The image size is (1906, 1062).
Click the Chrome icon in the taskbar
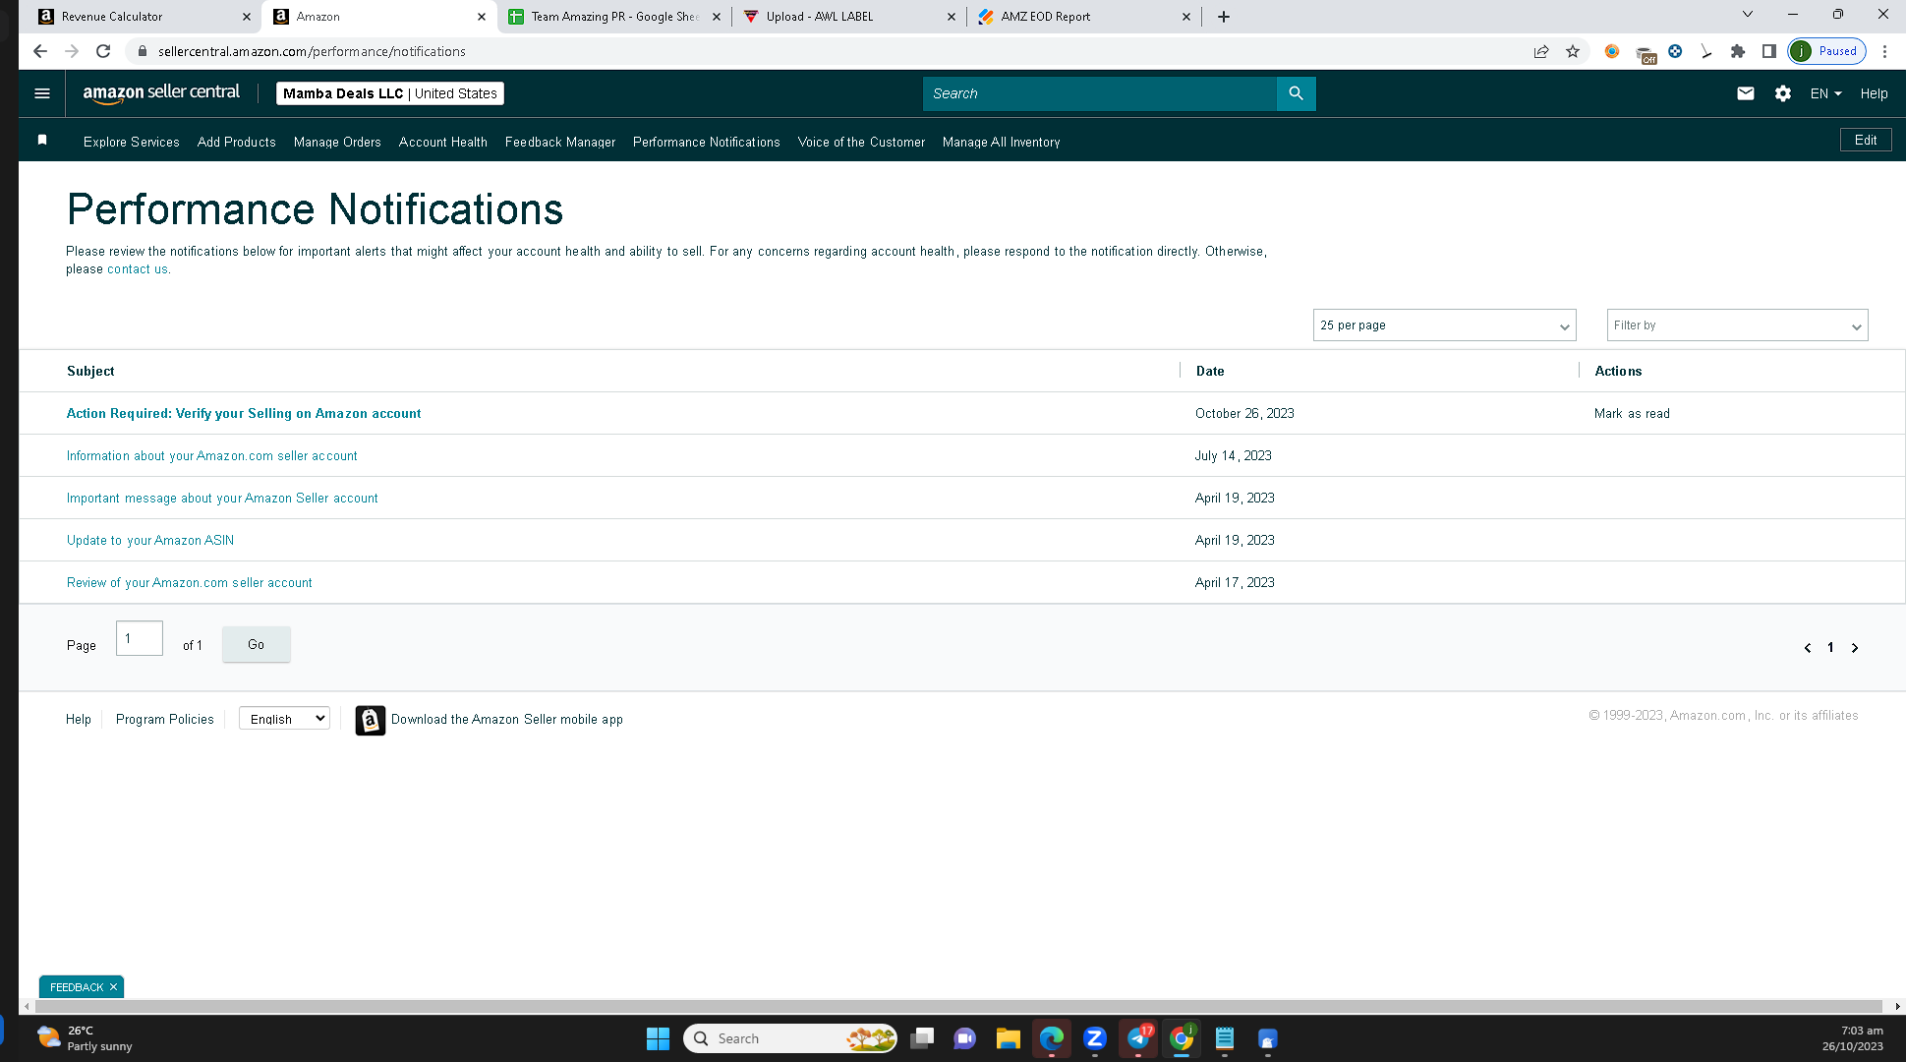point(1182,1038)
